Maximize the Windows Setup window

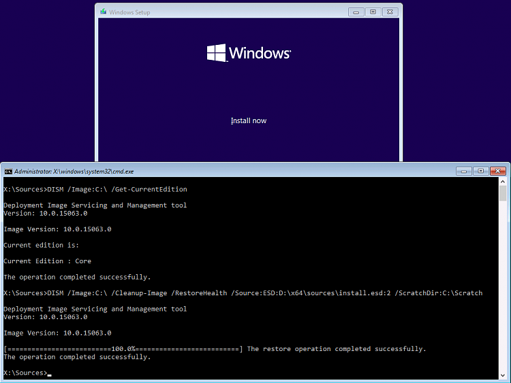373,12
